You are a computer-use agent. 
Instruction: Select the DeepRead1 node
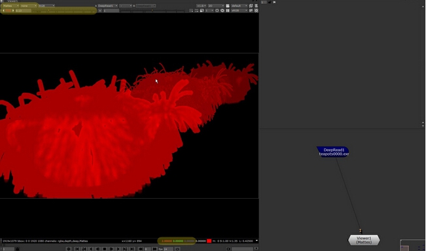[x=333, y=152]
